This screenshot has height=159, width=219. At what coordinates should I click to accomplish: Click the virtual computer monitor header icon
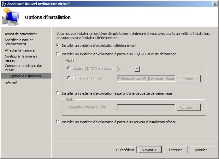point(11,17)
